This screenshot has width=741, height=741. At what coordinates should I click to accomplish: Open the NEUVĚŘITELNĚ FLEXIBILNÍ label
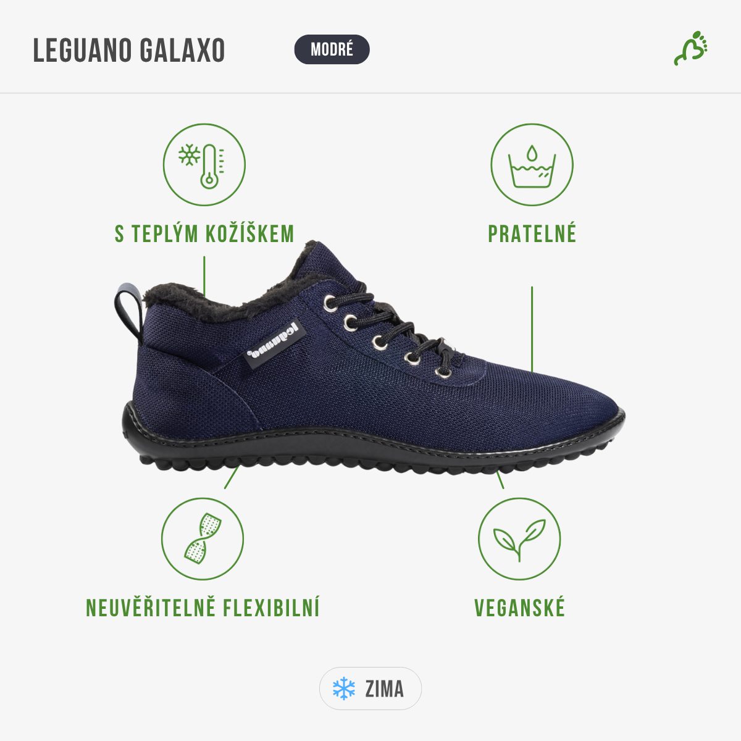pyautogui.click(x=203, y=608)
